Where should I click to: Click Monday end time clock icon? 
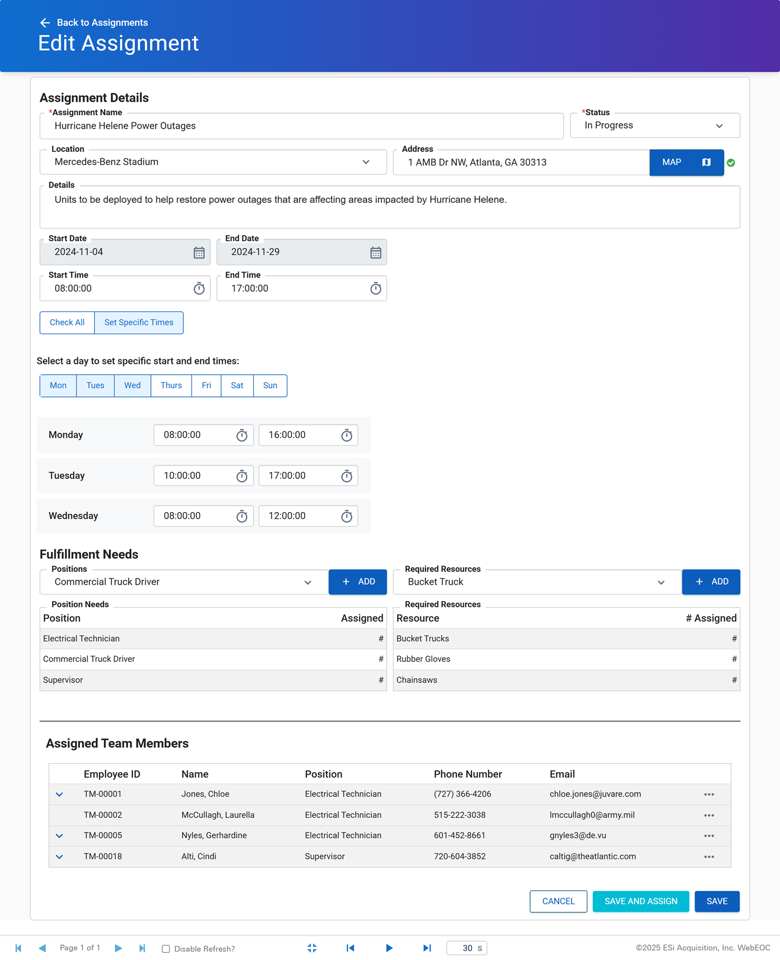346,435
